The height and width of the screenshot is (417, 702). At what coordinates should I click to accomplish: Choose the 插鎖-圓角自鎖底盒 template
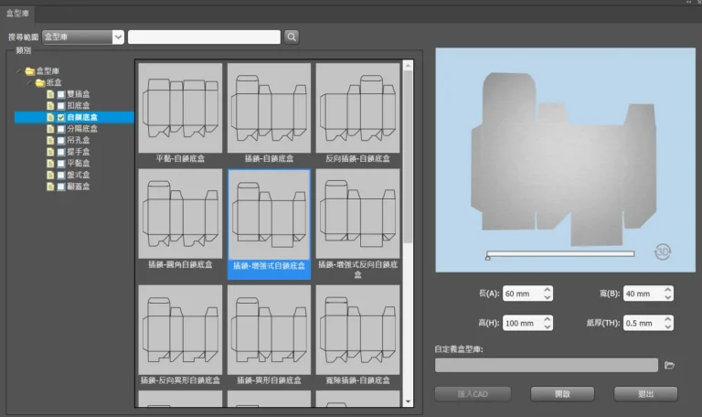tap(180, 218)
